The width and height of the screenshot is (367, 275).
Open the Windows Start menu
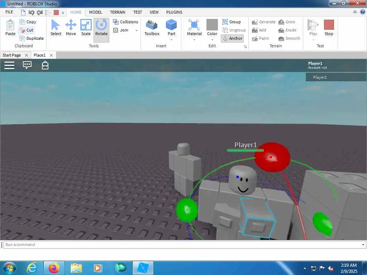(x=9, y=268)
